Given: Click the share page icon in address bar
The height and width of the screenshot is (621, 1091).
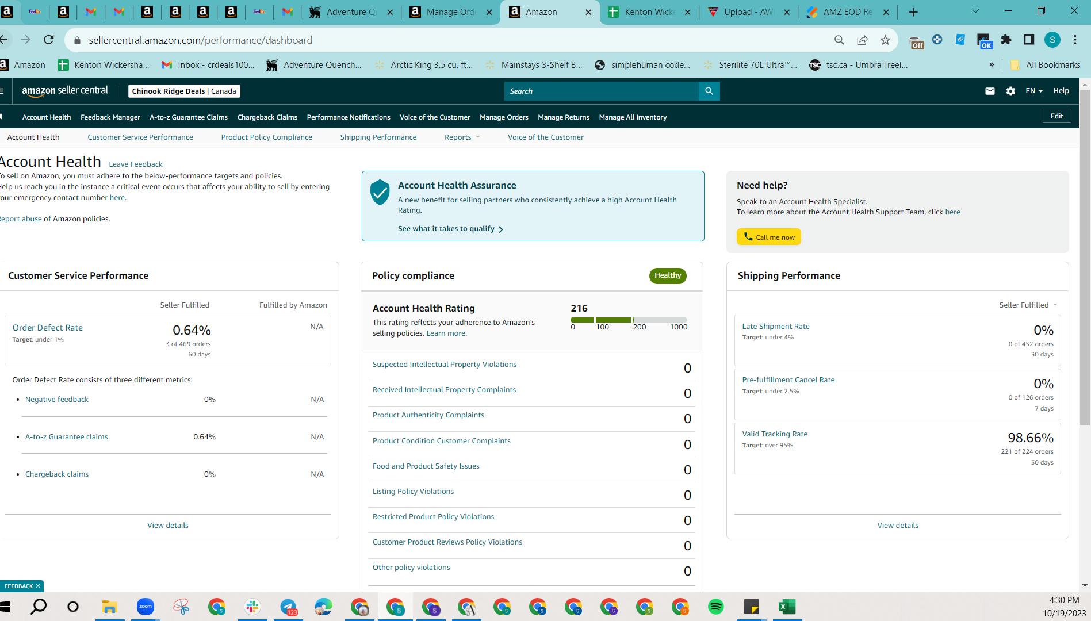Looking at the screenshot, I should (x=862, y=40).
